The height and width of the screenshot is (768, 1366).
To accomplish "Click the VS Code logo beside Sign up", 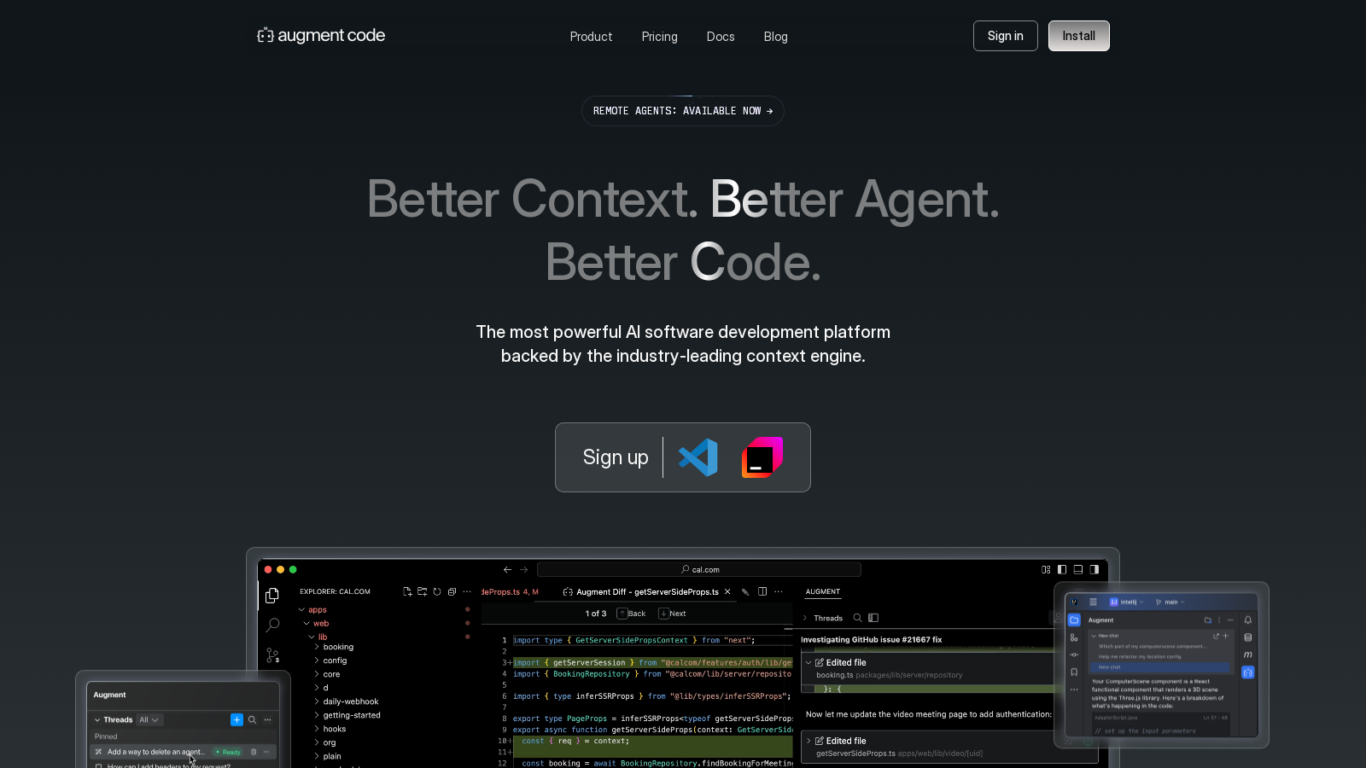I will (x=698, y=457).
